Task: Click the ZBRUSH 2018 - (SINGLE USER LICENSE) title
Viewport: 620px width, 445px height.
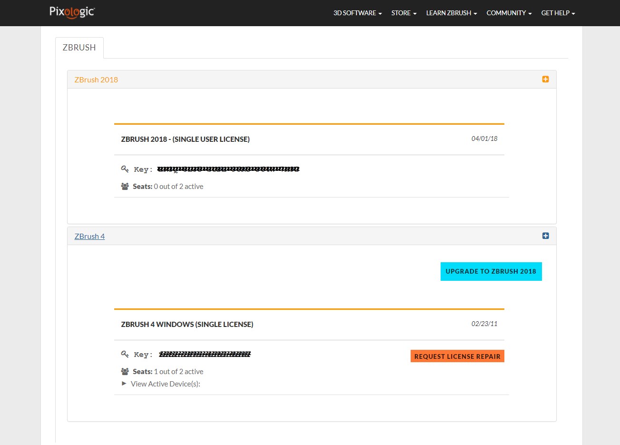Action: [185, 139]
